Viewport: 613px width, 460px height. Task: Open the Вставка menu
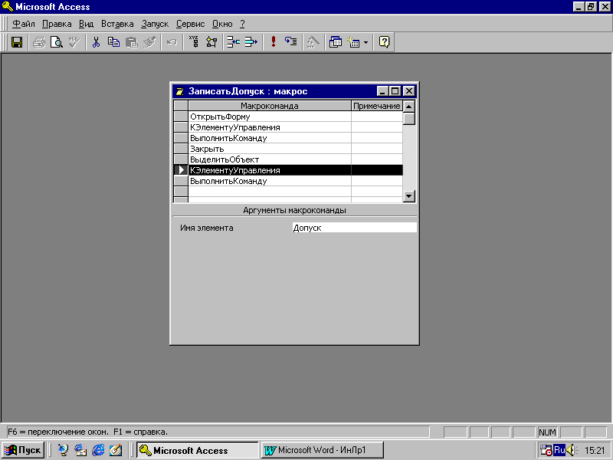[x=117, y=24]
